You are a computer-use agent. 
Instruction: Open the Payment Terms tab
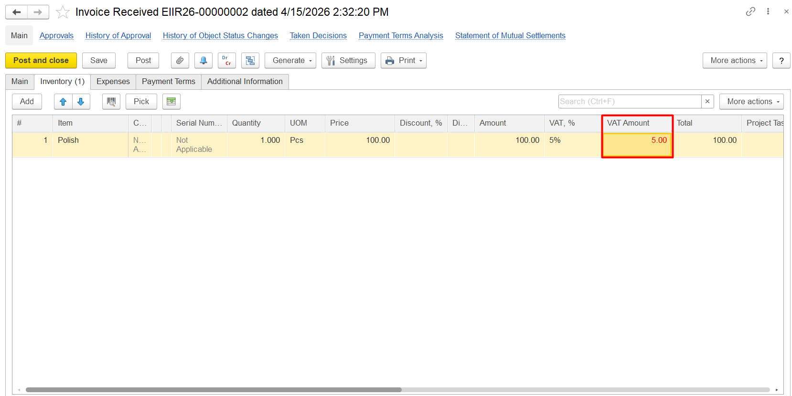(168, 82)
